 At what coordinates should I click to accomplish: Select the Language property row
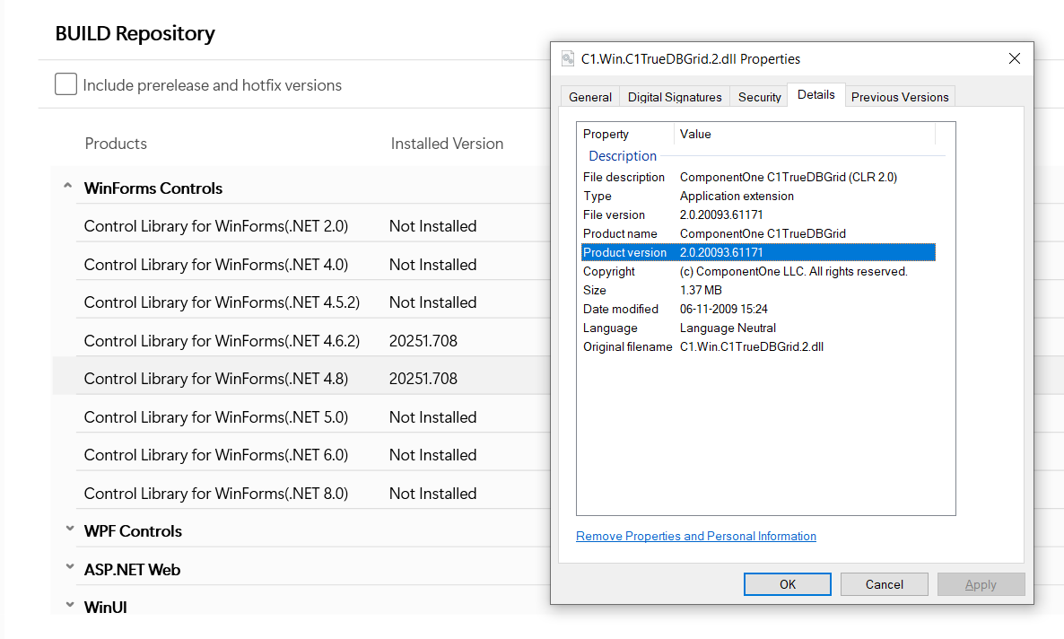click(x=759, y=328)
